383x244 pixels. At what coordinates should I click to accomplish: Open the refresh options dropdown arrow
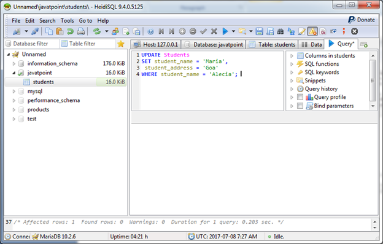point(107,31)
